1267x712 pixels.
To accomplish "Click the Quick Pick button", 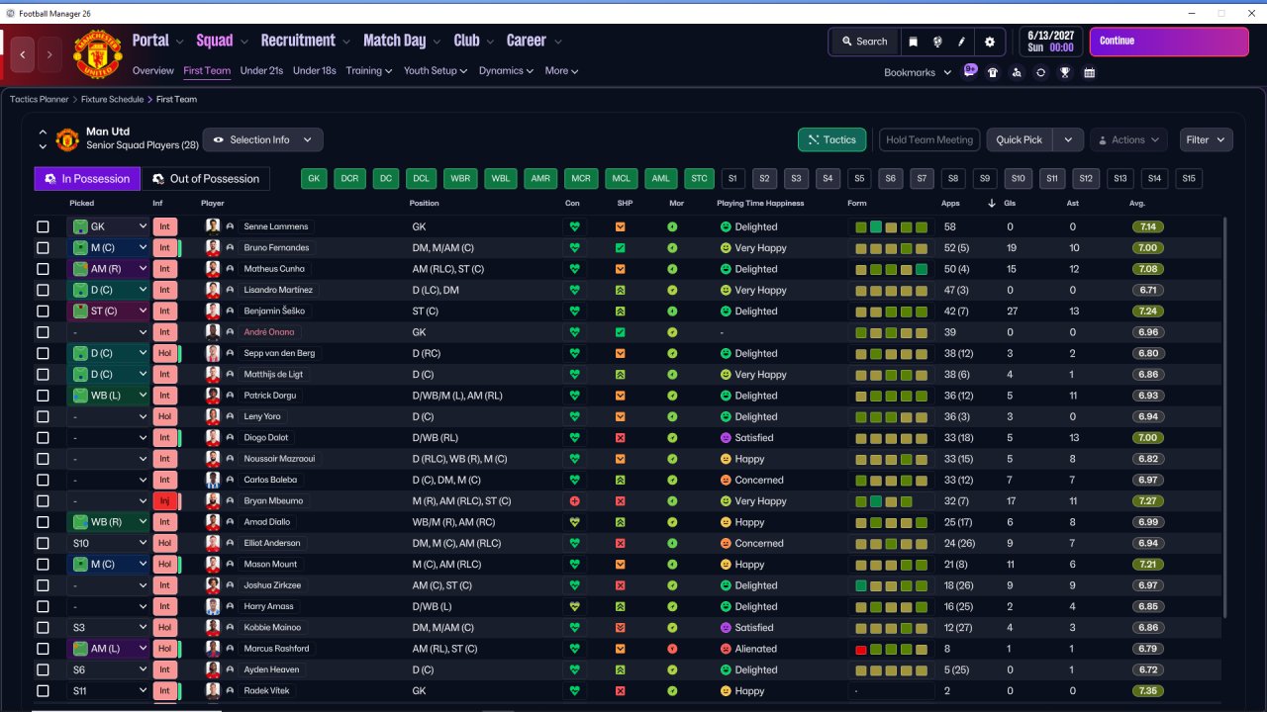I will pos(1020,139).
